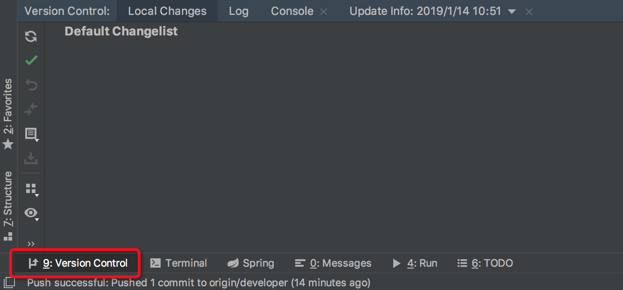Click the green Commit changes checkmark icon

click(31, 60)
